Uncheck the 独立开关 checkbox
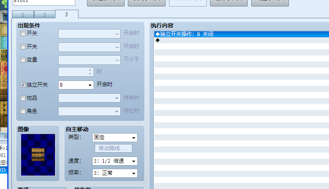The width and height of the screenshot is (329, 189). (x=23, y=85)
